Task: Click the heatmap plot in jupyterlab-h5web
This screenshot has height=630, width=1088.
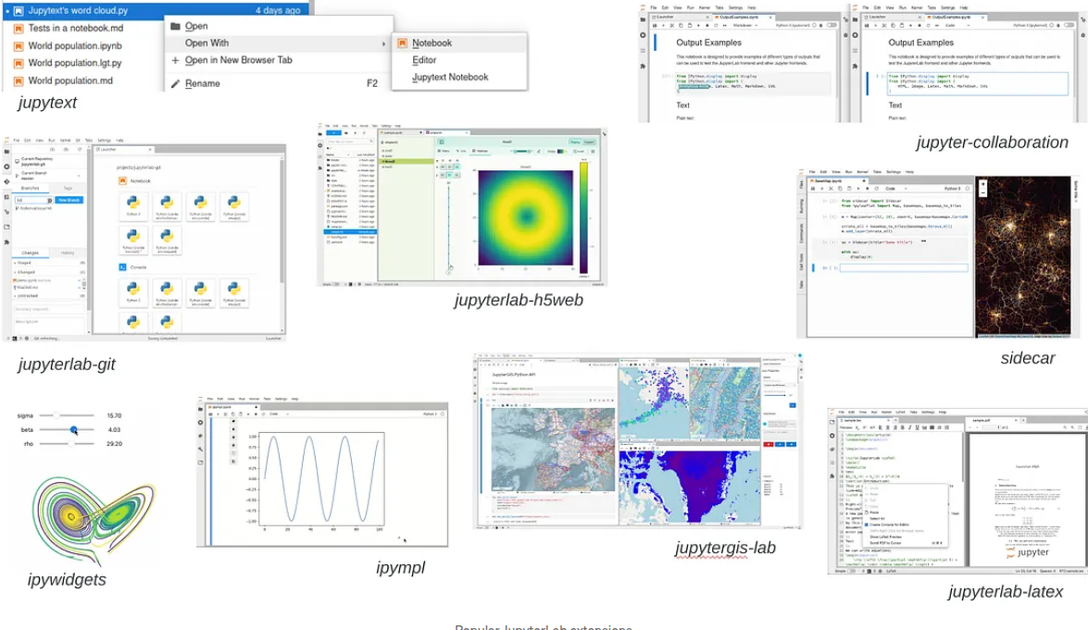Action: pyautogui.click(x=525, y=217)
